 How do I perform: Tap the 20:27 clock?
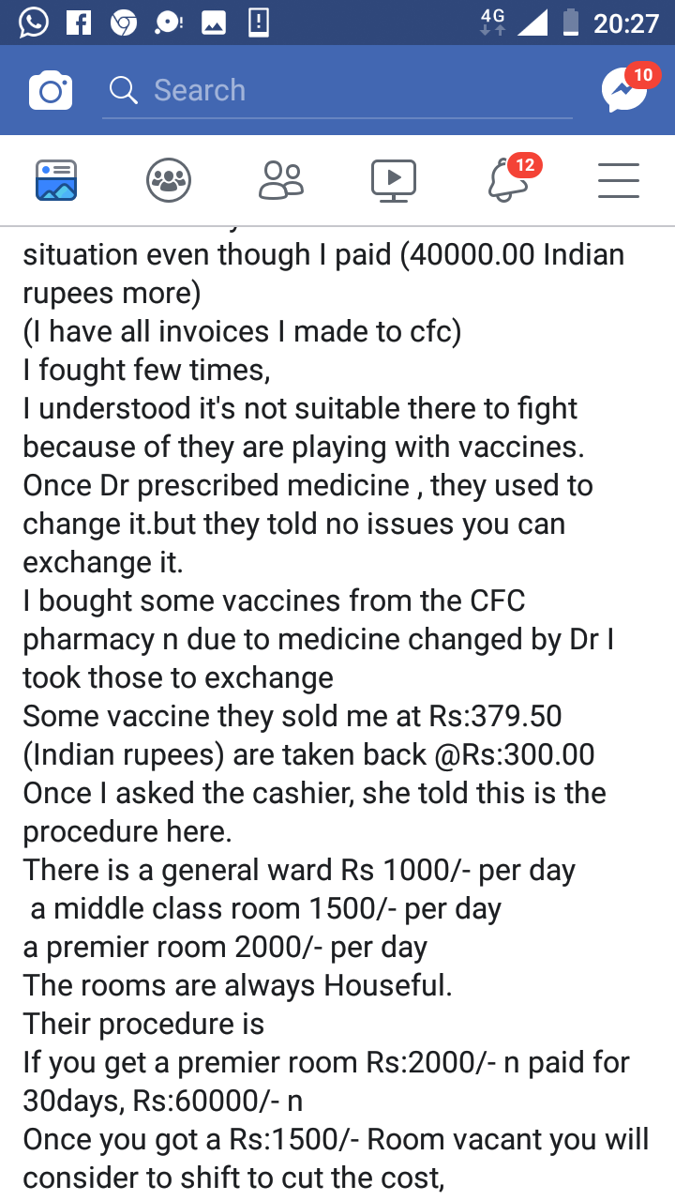626,23
